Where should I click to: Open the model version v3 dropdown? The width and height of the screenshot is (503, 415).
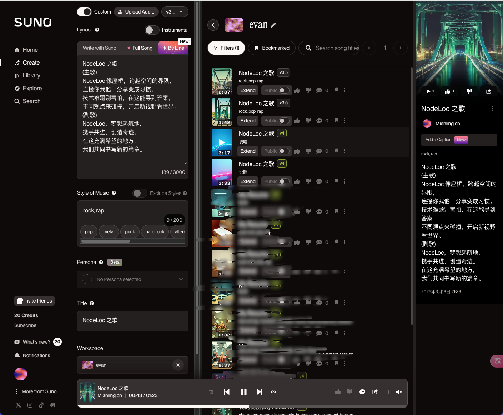pyautogui.click(x=175, y=12)
